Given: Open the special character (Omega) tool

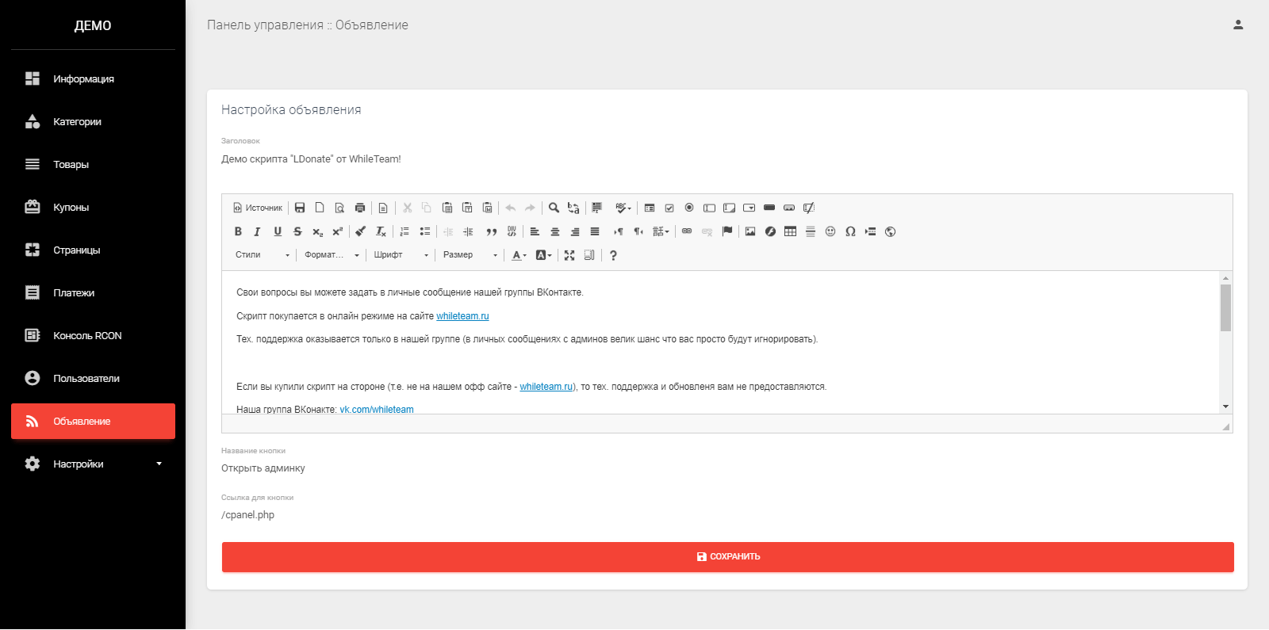Looking at the screenshot, I should (850, 231).
